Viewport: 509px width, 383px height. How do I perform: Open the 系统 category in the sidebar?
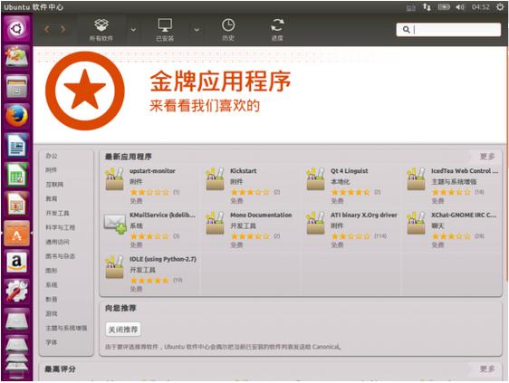click(52, 285)
